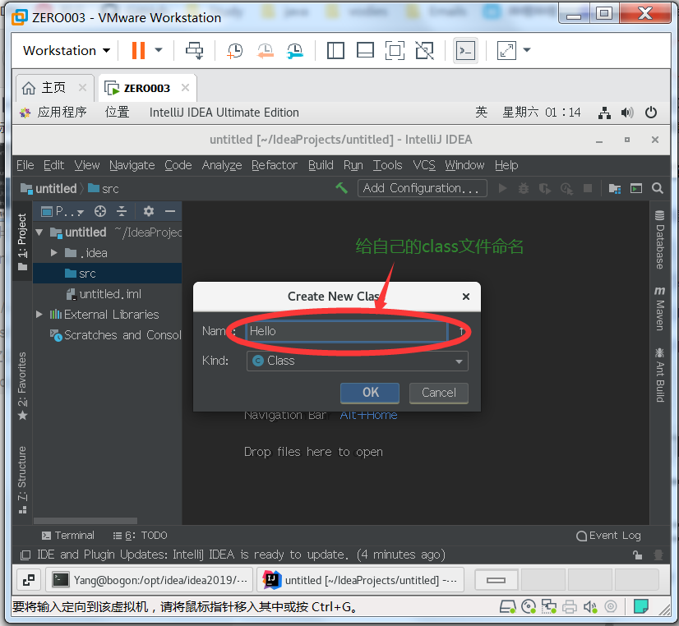Toggle the Maven tool window tab
679x626 pixels.
659,308
